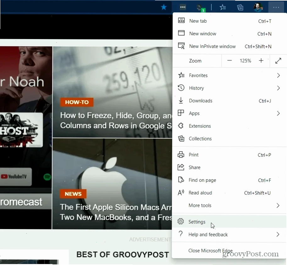Open the First Apple Silicon Macs article
Image resolution: width=287 pixels, height=265 pixels.
tap(116, 212)
